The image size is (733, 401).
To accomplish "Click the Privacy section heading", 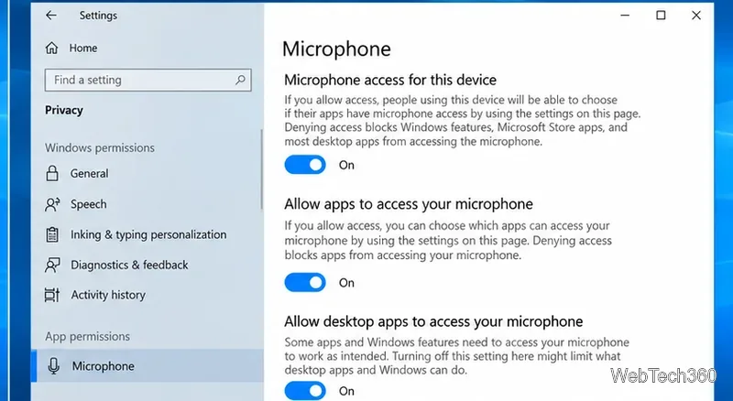I will 64,110.
